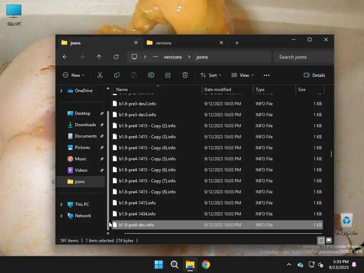
Task: Click the OneDrive cloud tray icon
Action: 300,264
